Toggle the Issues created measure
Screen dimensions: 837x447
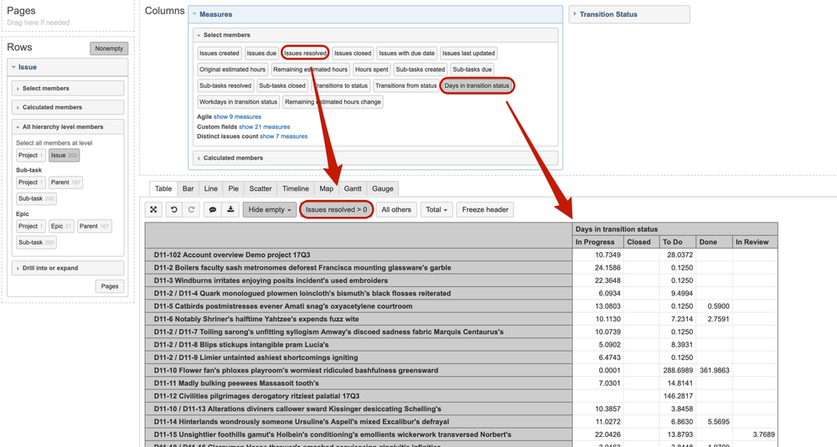point(219,54)
